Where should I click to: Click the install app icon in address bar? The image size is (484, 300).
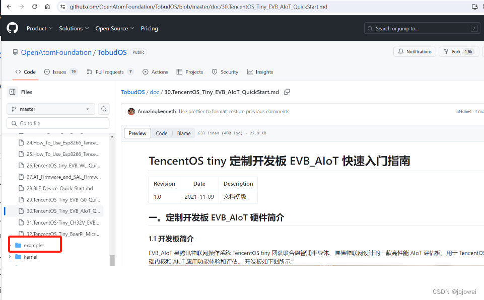coord(474,7)
